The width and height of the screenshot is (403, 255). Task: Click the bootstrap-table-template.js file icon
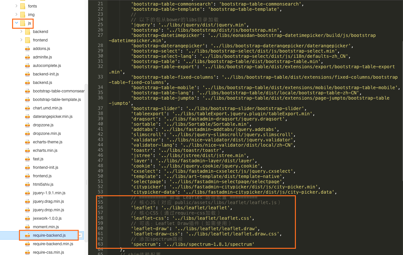(x=27, y=99)
